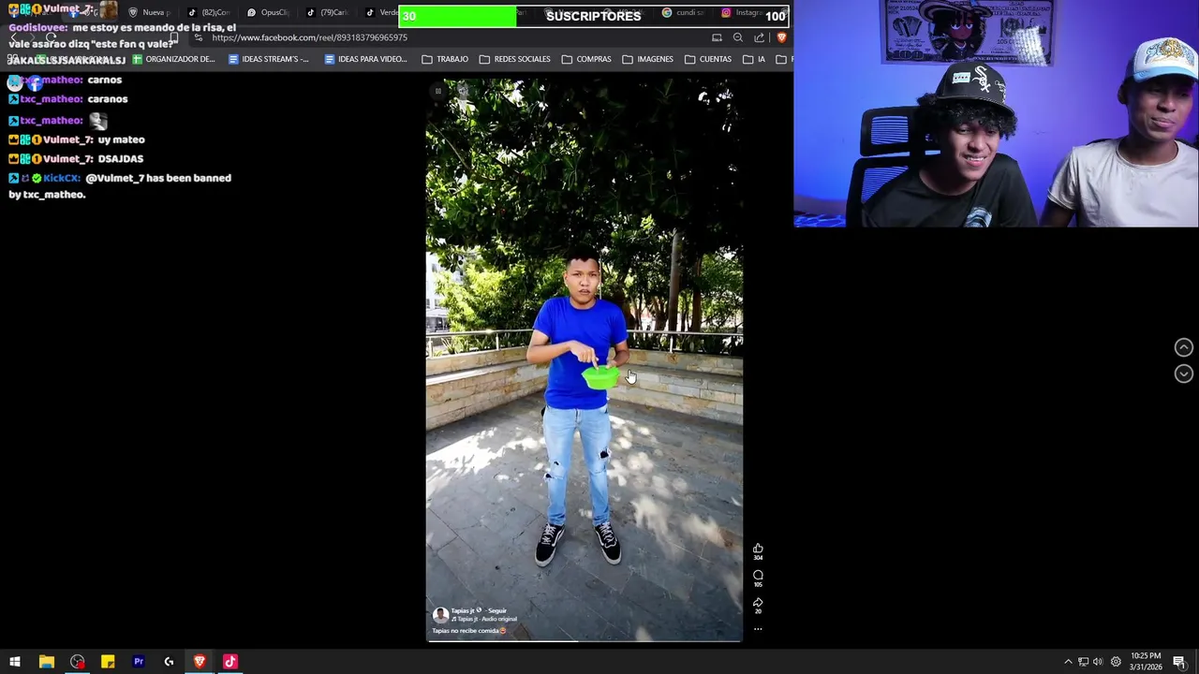
Task: Switch to the TikTok '(82)Com' tab
Action: 210,12
